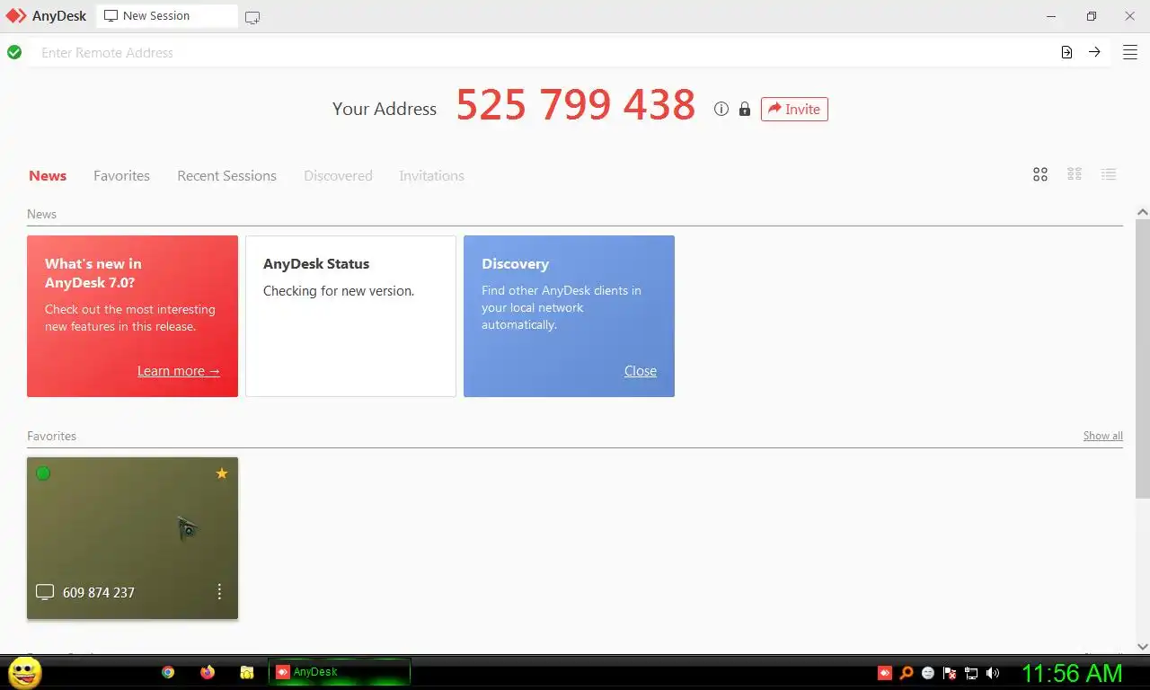1150x690 pixels.
Task: Click the green connection status checkmark
Action: 14,52
